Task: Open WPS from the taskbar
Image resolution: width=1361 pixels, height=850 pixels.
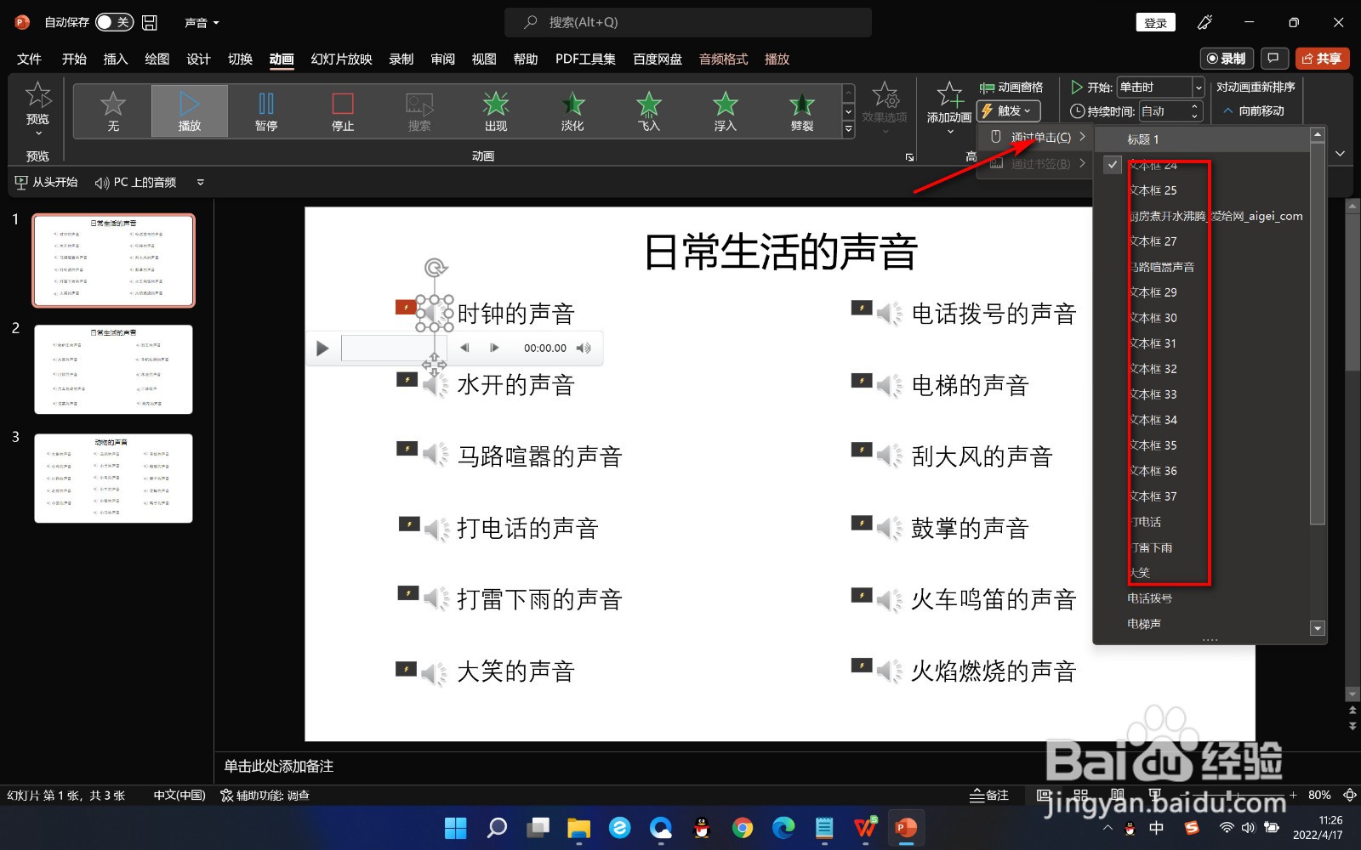Action: pos(865,828)
